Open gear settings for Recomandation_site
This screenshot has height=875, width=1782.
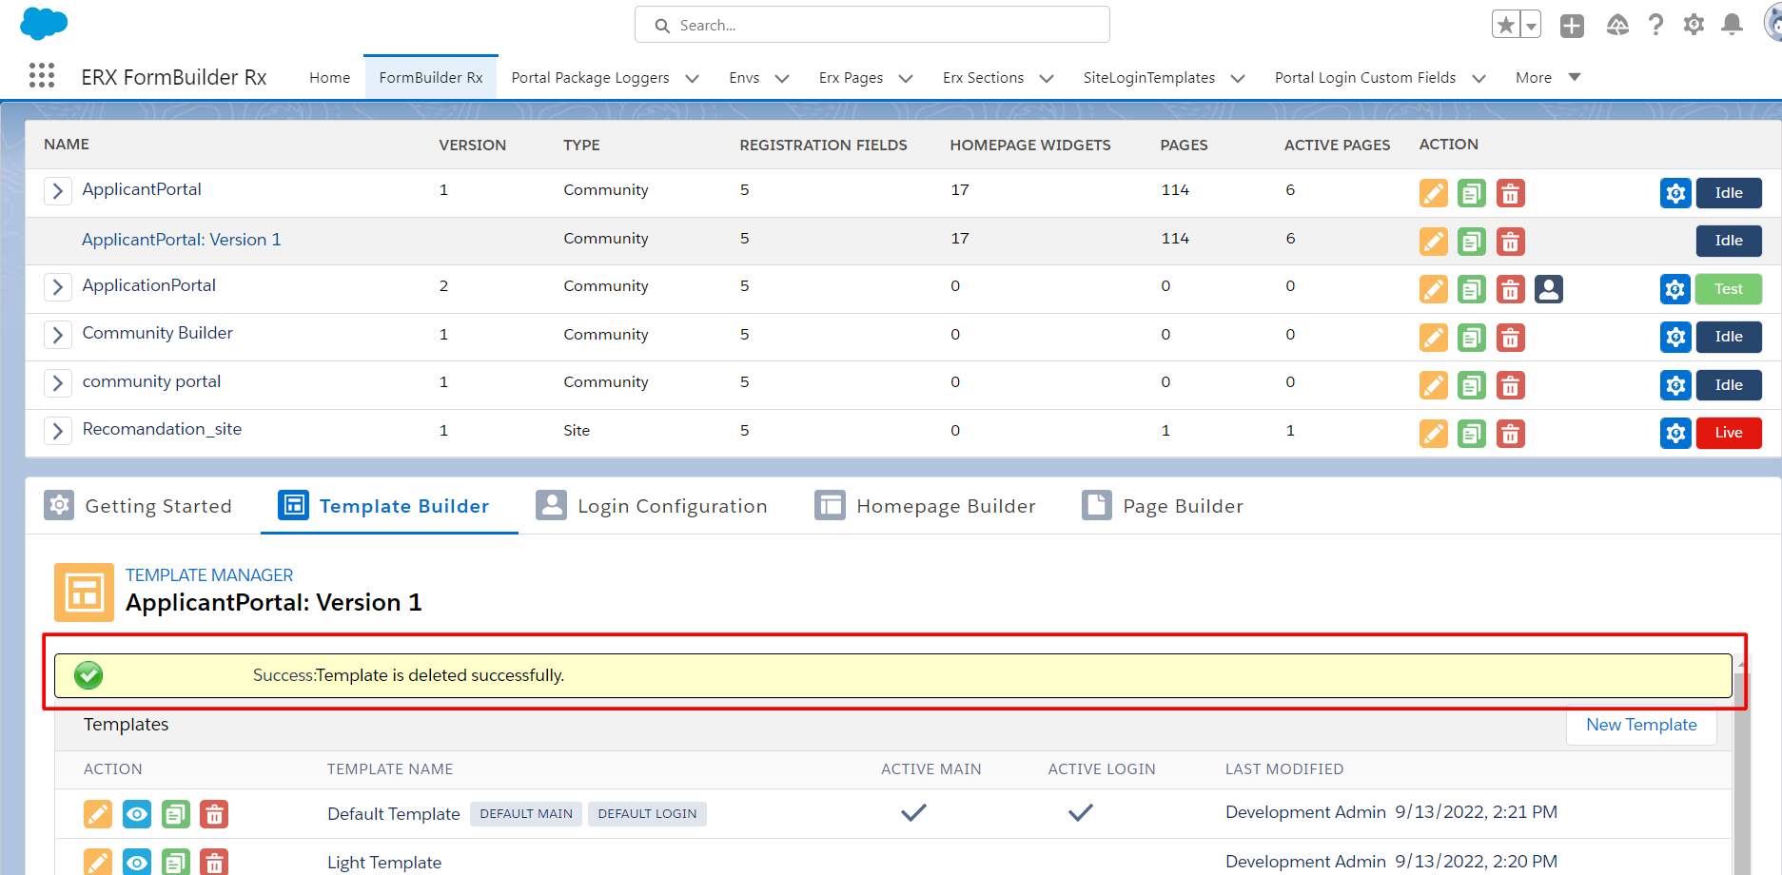coord(1674,434)
